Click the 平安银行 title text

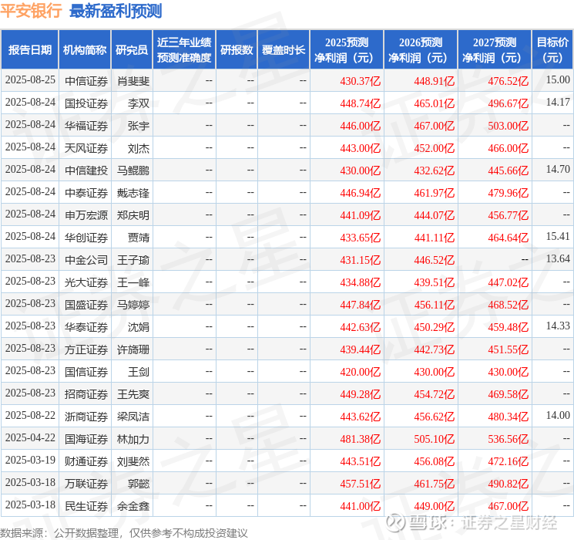click(x=31, y=11)
